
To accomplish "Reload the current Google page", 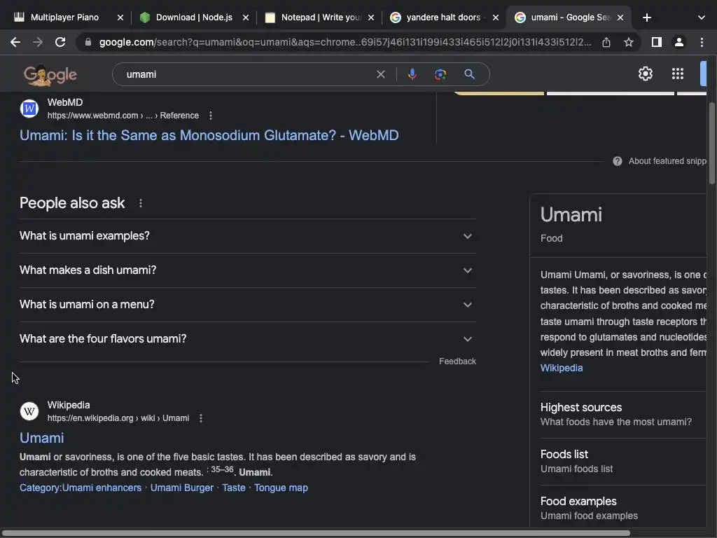I will pyautogui.click(x=60, y=42).
